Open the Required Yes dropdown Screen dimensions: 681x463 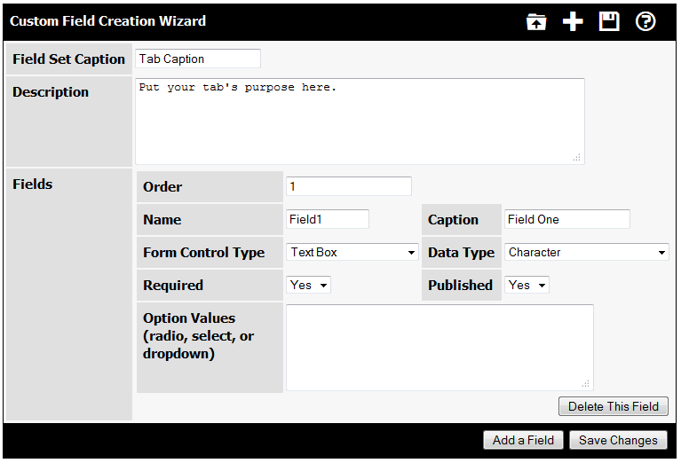pyautogui.click(x=308, y=285)
